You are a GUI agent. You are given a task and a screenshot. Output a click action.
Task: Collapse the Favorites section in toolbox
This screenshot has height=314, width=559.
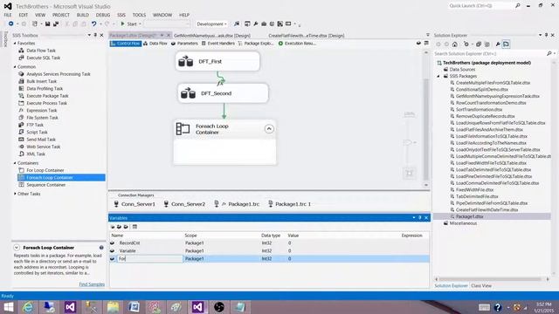click(x=15, y=43)
